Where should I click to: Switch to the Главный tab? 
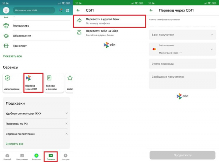[7, 157]
